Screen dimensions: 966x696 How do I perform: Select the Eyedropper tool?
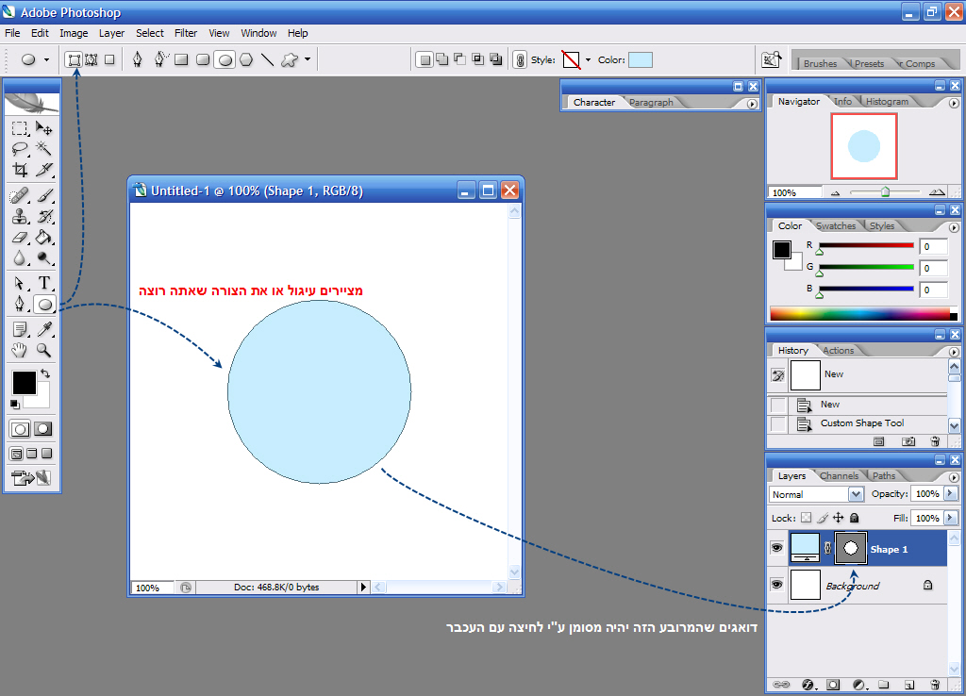tap(44, 328)
